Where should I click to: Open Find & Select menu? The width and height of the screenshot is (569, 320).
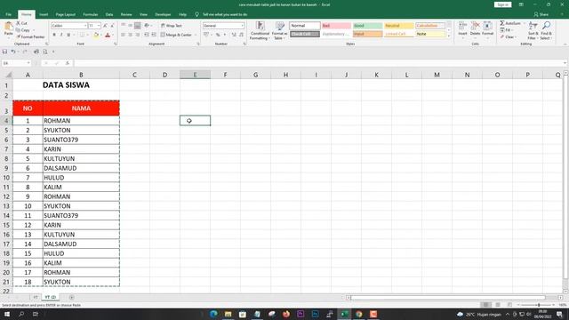(545, 30)
